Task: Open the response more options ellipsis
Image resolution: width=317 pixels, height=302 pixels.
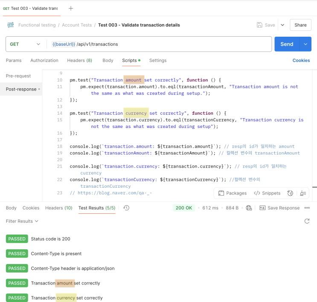Action: click(x=307, y=208)
